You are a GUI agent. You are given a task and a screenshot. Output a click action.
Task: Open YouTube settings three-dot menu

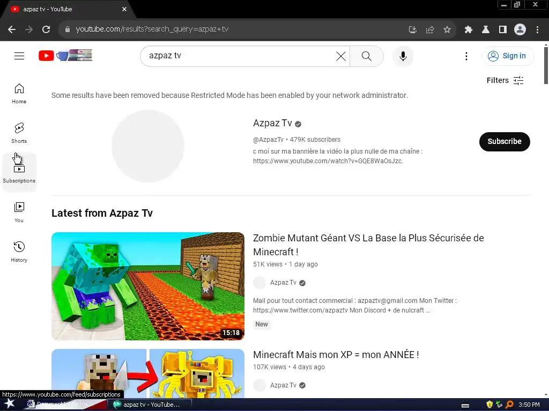click(x=466, y=56)
